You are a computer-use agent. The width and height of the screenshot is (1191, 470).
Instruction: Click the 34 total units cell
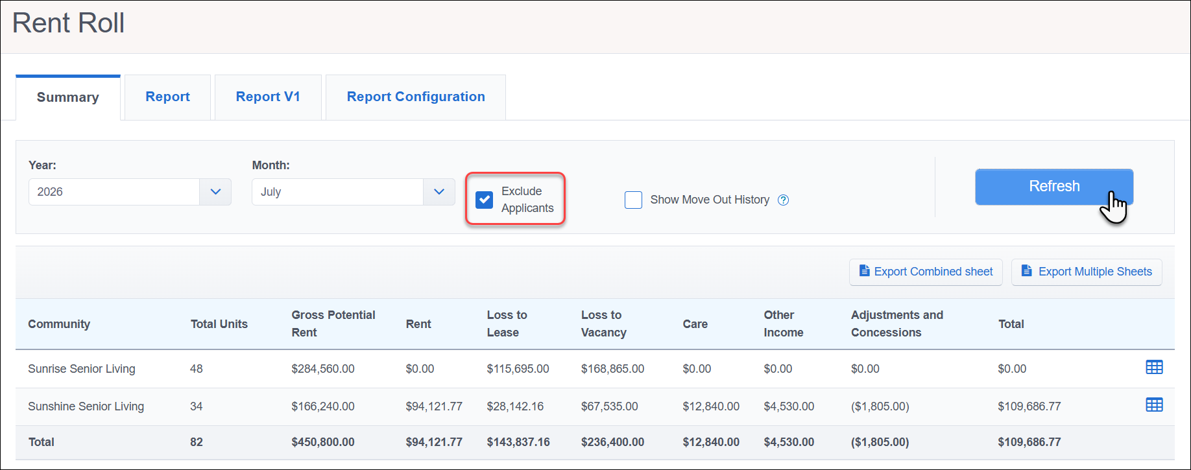tap(197, 406)
